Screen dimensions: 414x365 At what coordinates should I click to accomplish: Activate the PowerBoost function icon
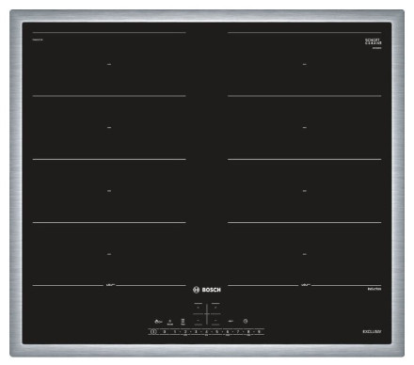[169, 322]
